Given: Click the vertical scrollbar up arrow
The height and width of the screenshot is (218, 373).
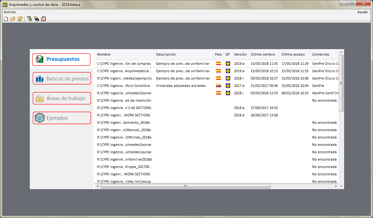Looking at the screenshot, I should coord(341,53).
